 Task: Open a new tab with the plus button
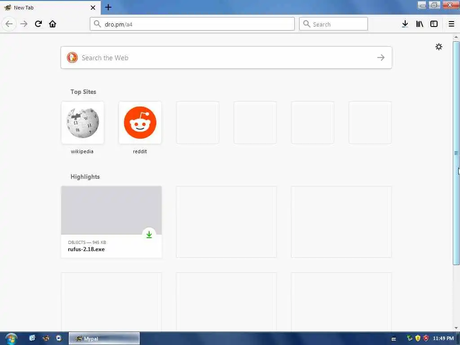(108, 7)
